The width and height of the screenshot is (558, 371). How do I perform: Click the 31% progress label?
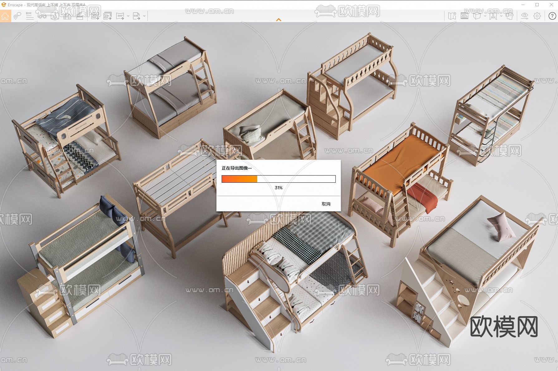point(279,188)
